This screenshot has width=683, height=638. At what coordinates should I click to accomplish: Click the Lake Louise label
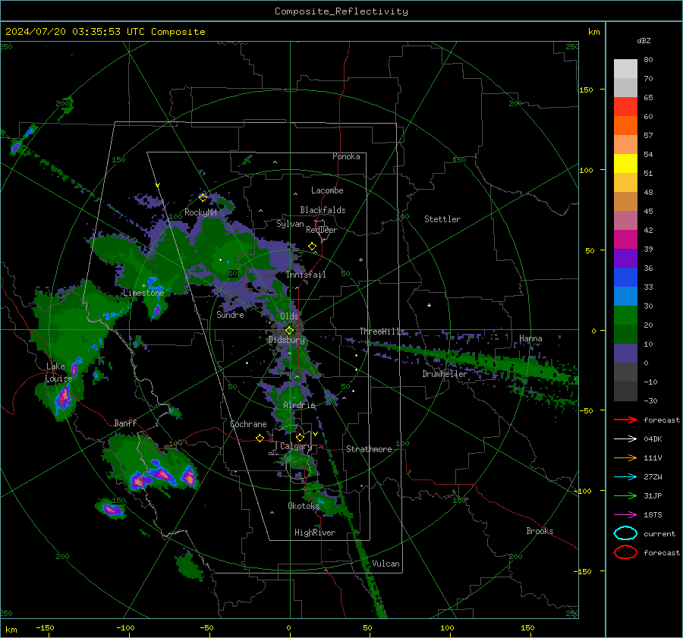[58, 372]
